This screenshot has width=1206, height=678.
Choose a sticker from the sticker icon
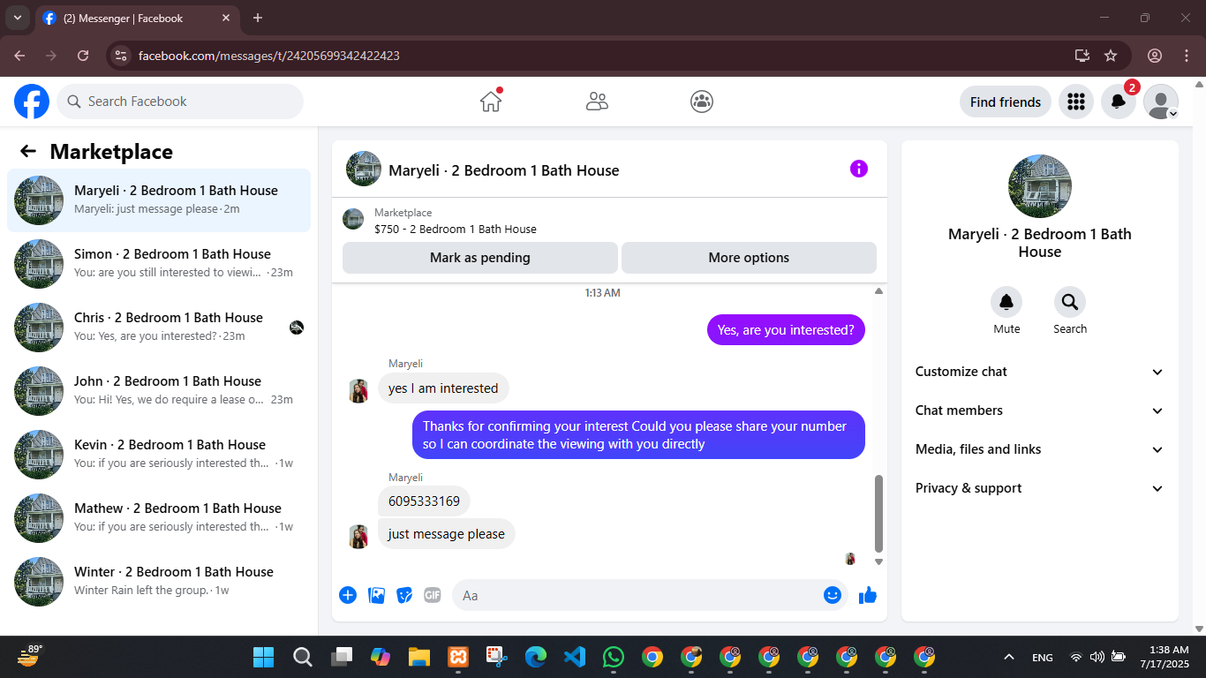tap(404, 595)
